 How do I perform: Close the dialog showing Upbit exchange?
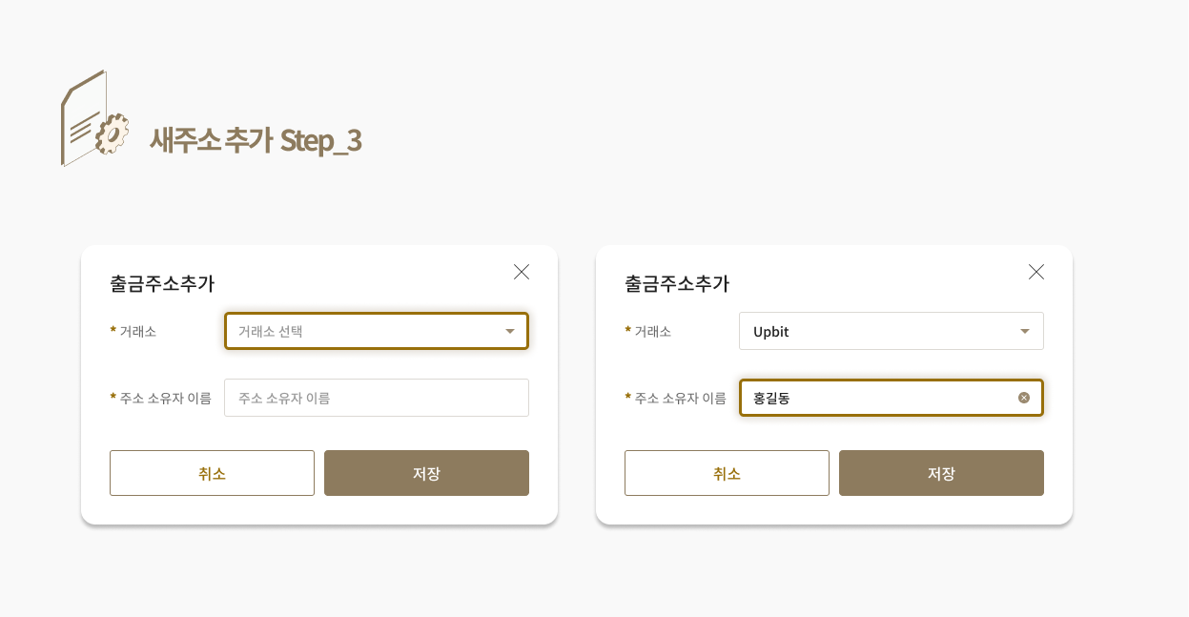[1036, 272]
